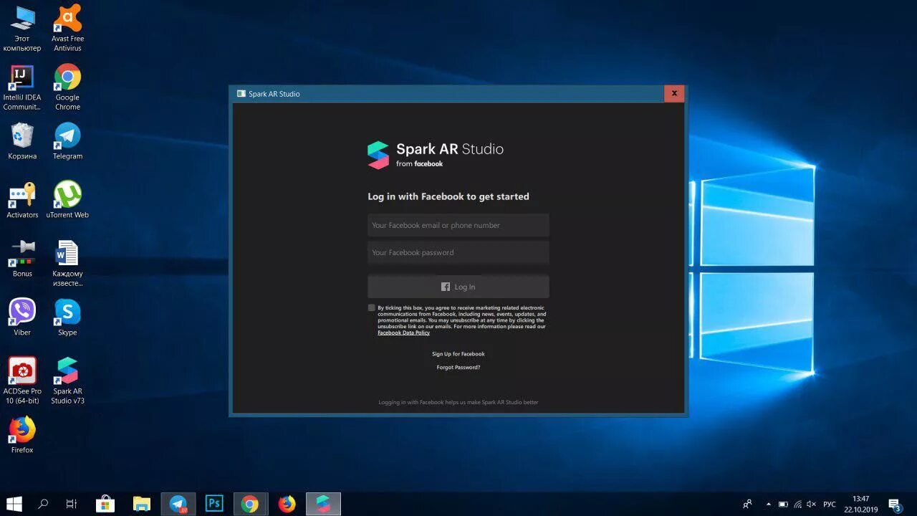Open Microsoft Store from the taskbar
Viewport: 917px width, 516px height.
105,504
